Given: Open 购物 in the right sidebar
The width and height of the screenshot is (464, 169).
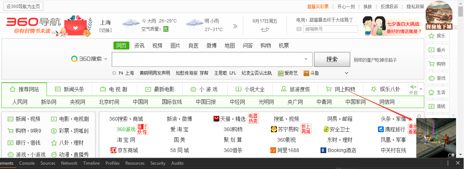Looking at the screenshot, I should (x=437, y=64).
